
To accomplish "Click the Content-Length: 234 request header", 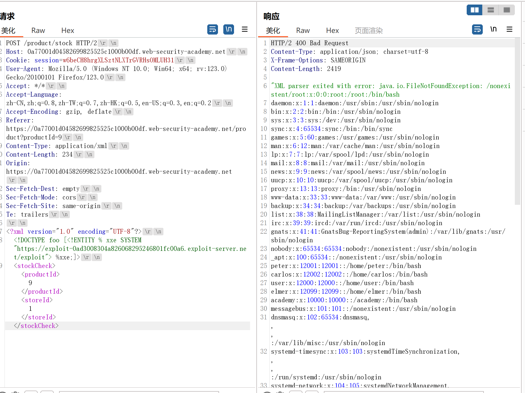I will tap(39, 154).
